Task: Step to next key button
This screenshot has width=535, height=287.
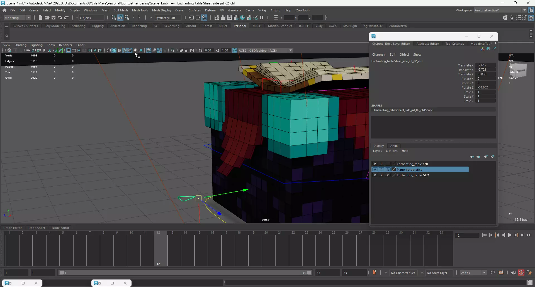Action: (516, 235)
